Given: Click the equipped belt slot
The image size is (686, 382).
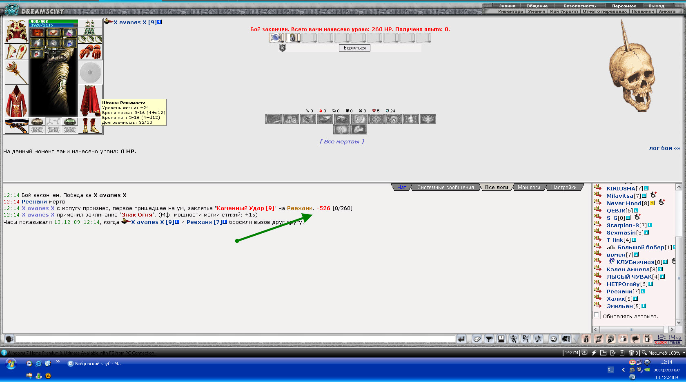Looking at the screenshot, I should click(x=16, y=125).
